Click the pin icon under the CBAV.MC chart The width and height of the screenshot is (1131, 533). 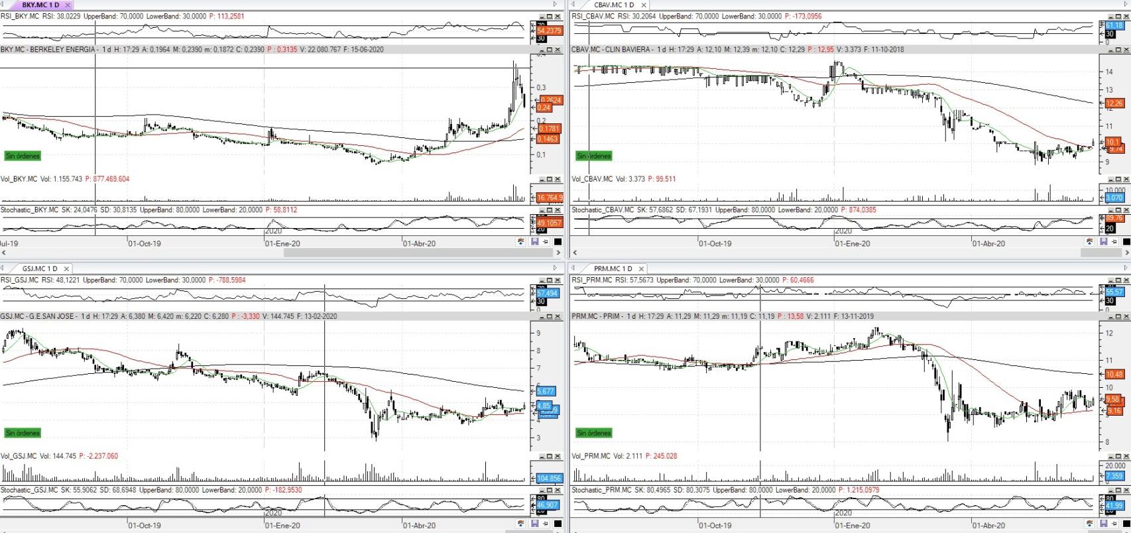(x=1114, y=241)
